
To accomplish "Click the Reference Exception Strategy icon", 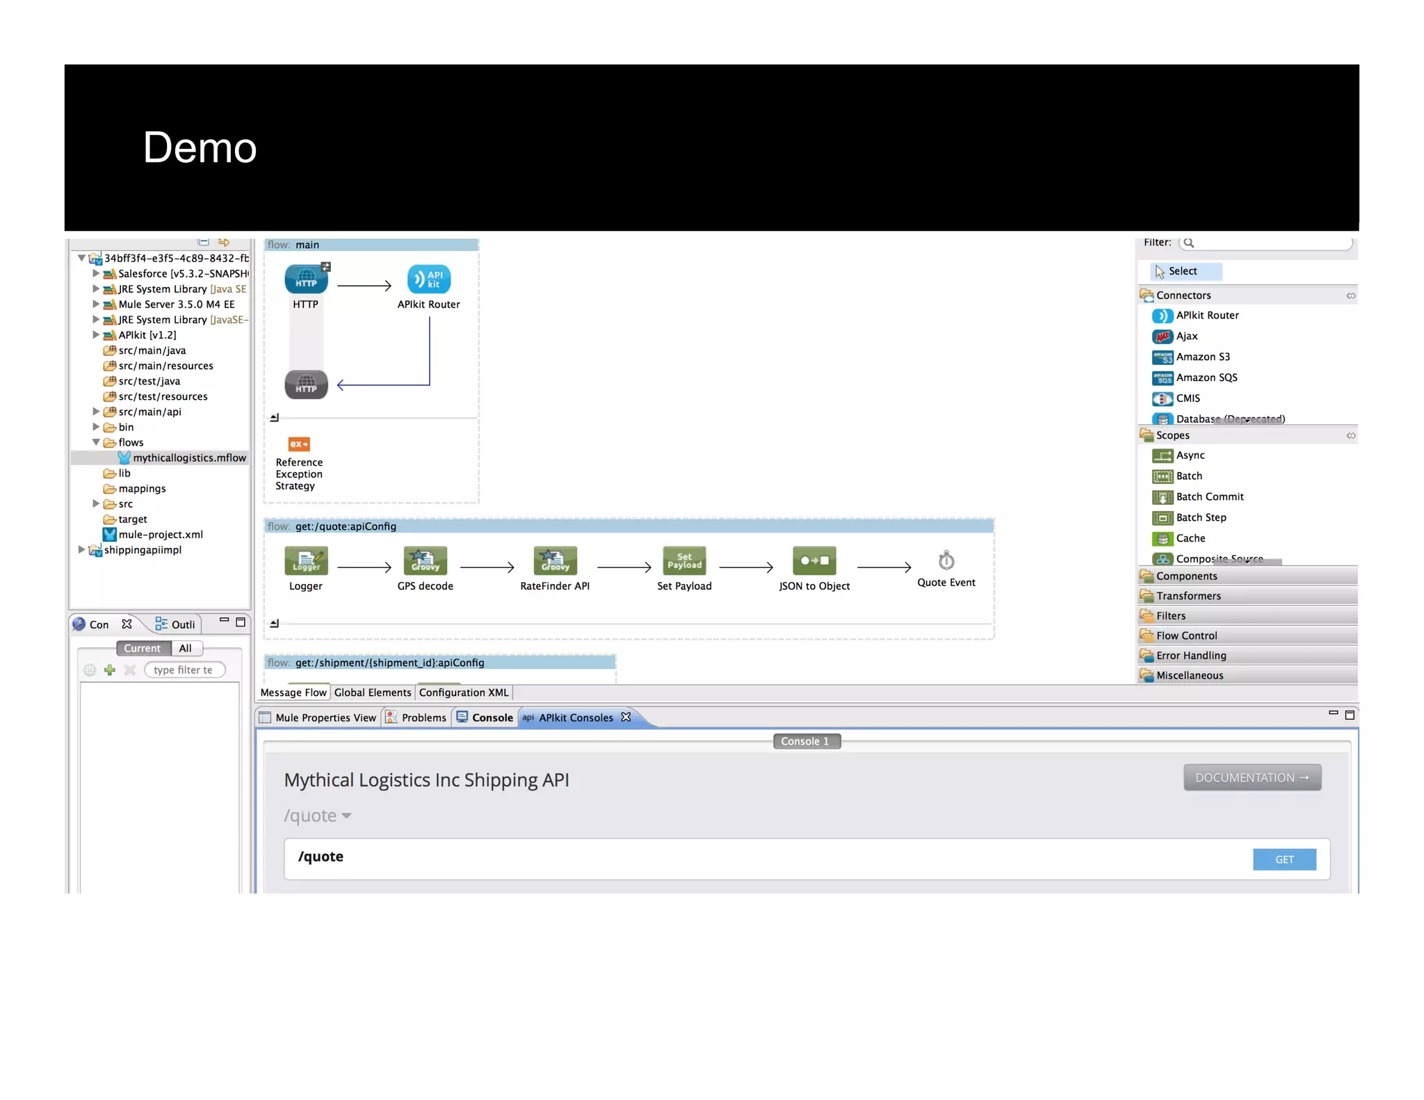I will click(x=299, y=444).
